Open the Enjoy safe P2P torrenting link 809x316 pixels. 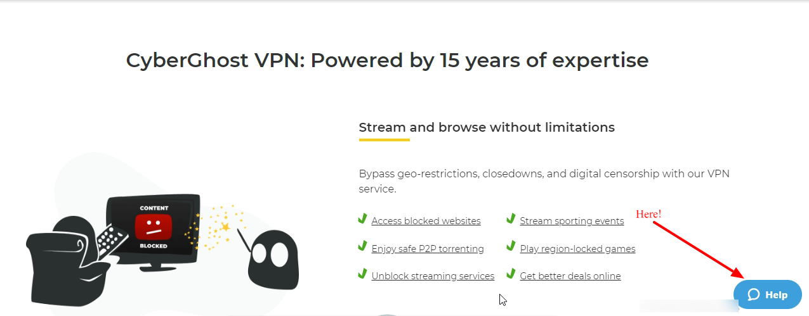coord(428,249)
